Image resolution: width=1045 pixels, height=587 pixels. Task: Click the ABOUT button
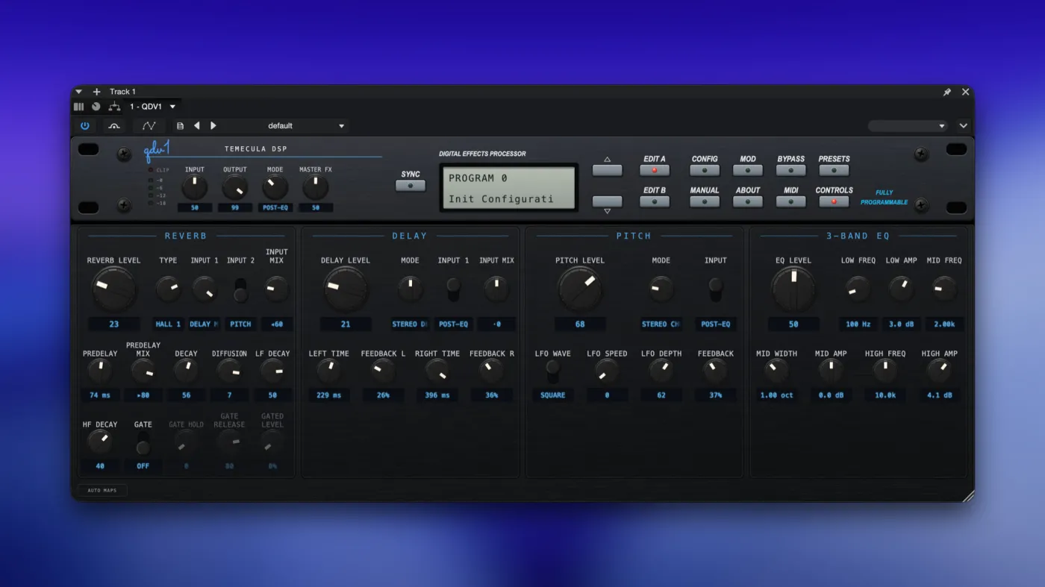point(748,201)
